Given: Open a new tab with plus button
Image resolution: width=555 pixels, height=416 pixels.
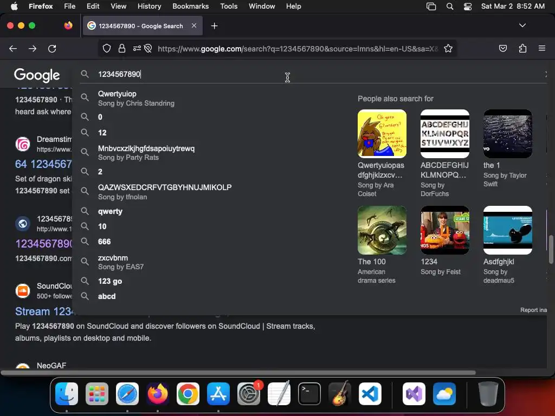Looking at the screenshot, I should (x=214, y=26).
